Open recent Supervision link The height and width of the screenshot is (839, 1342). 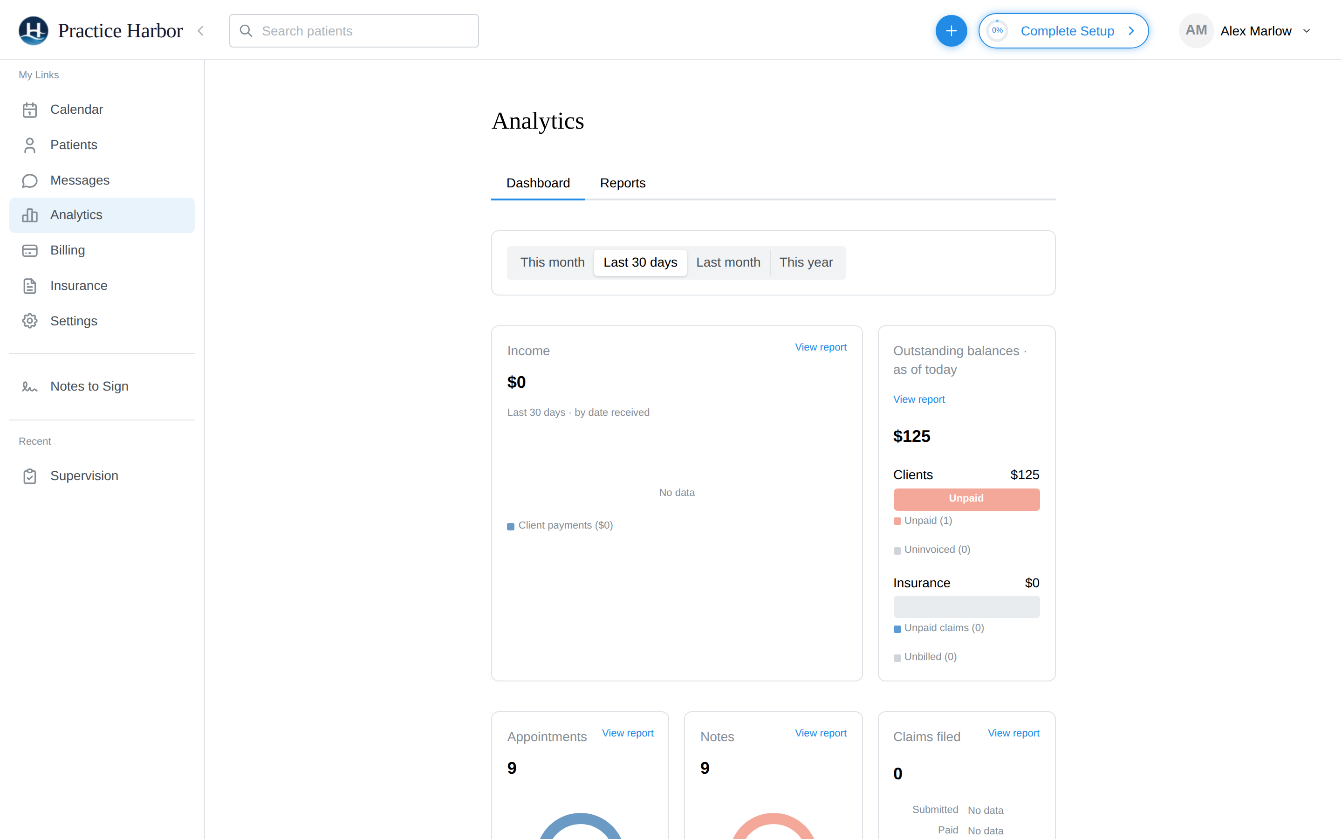pos(102,476)
